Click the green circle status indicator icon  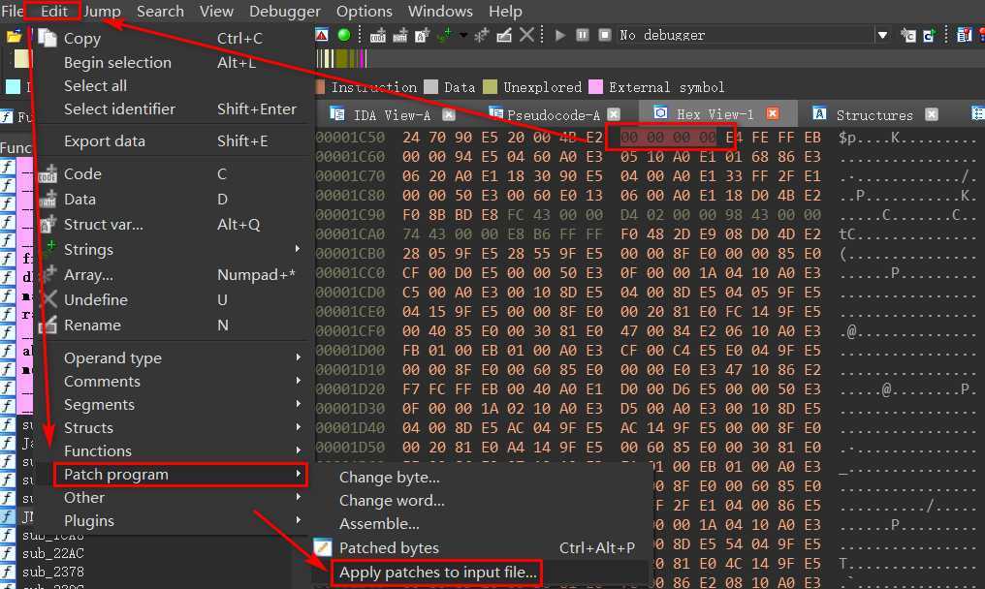coord(343,35)
